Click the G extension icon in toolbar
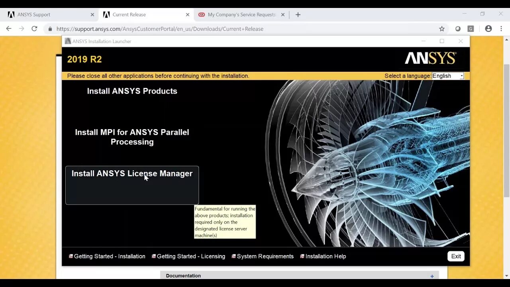510x287 pixels. (x=471, y=29)
